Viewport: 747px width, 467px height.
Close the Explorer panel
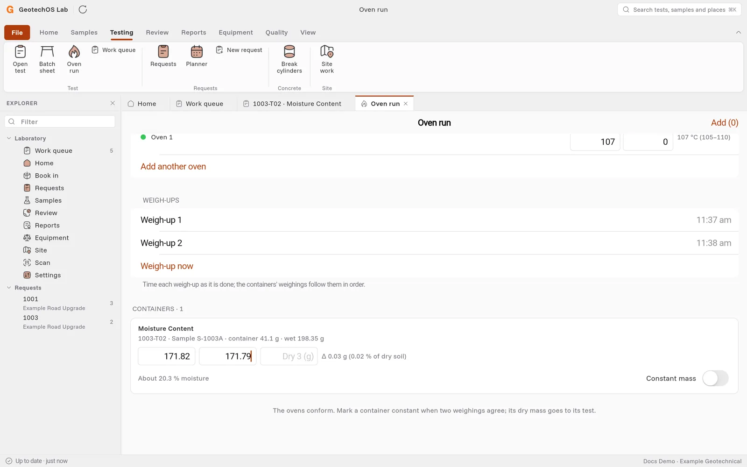pos(113,103)
